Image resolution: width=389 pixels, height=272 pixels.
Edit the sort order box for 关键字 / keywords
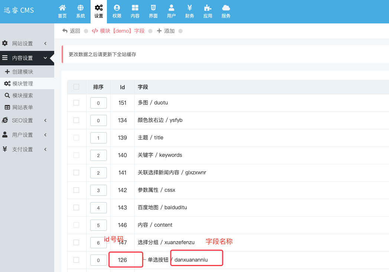(98, 155)
